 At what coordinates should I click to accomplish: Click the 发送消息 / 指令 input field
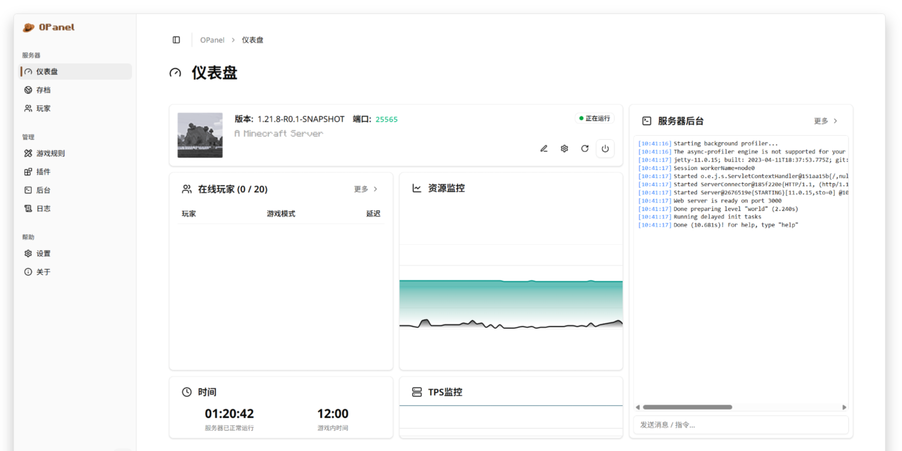tap(740, 425)
